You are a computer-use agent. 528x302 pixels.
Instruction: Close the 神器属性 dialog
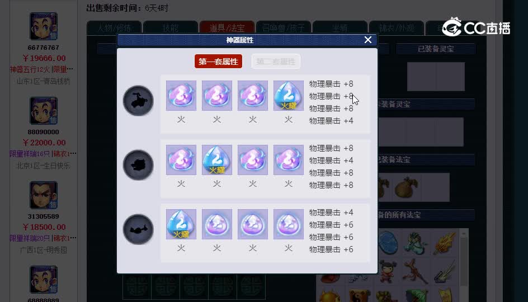pos(367,40)
